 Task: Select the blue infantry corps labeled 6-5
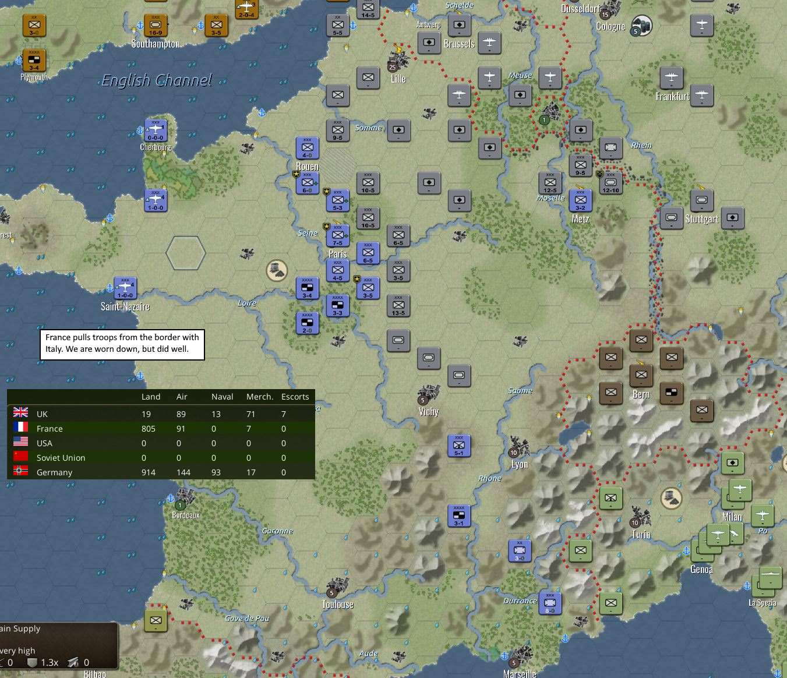coord(368,253)
